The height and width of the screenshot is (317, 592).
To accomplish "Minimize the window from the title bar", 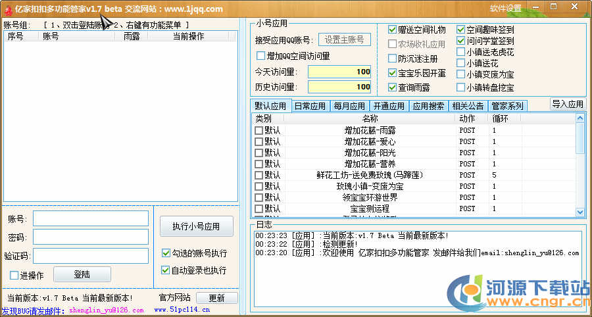I will click(x=534, y=7).
